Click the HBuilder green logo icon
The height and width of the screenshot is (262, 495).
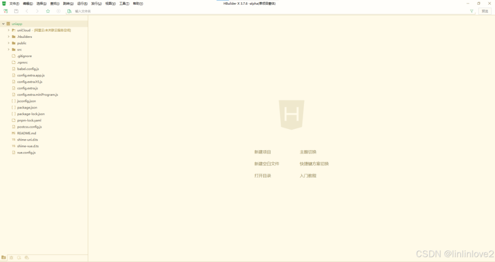pyautogui.click(x=4, y=3)
